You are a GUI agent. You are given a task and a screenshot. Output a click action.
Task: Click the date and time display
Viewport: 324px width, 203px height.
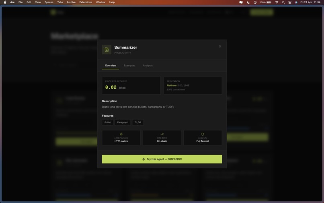pos(310,2)
